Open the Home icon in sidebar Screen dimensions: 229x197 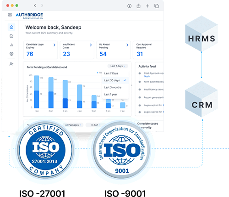point(11,27)
